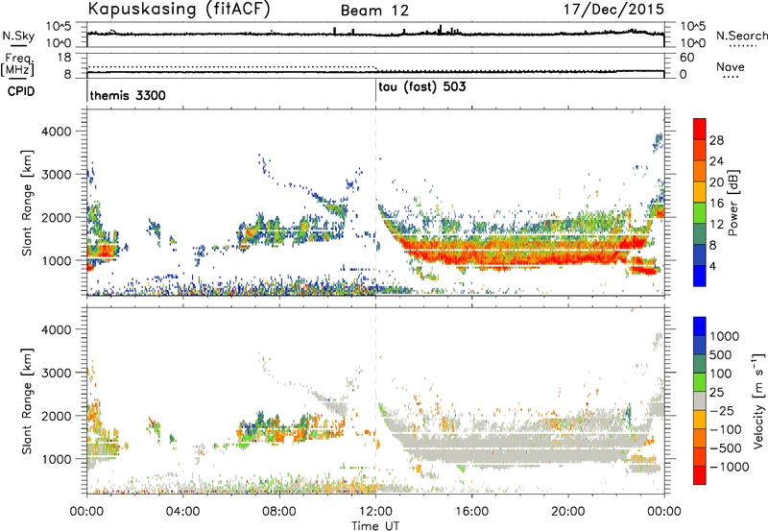Click the Time UT axis label

tap(375, 526)
